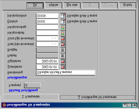Screen dimensions: 139x109
Task: Click the Startdatum label
Action: [x=15, y=67]
